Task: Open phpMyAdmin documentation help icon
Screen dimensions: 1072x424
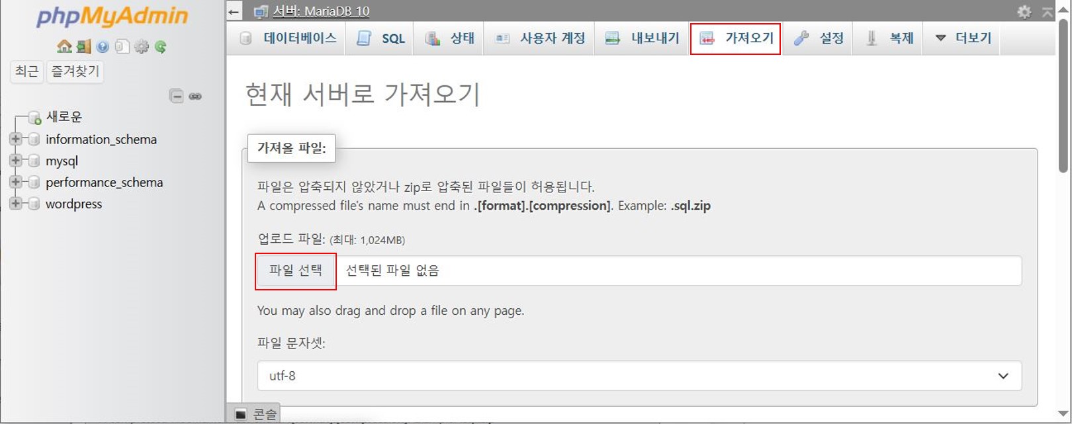Action: tap(103, 46)
